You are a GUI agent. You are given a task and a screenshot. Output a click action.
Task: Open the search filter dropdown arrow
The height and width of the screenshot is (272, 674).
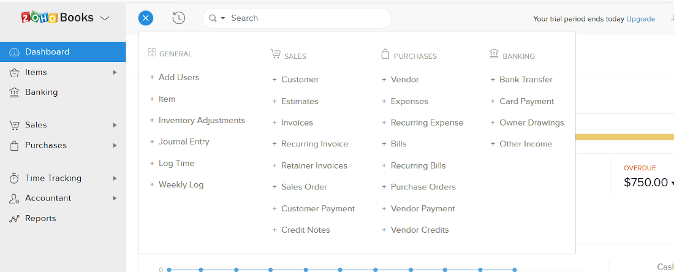[x=223, y=18]
